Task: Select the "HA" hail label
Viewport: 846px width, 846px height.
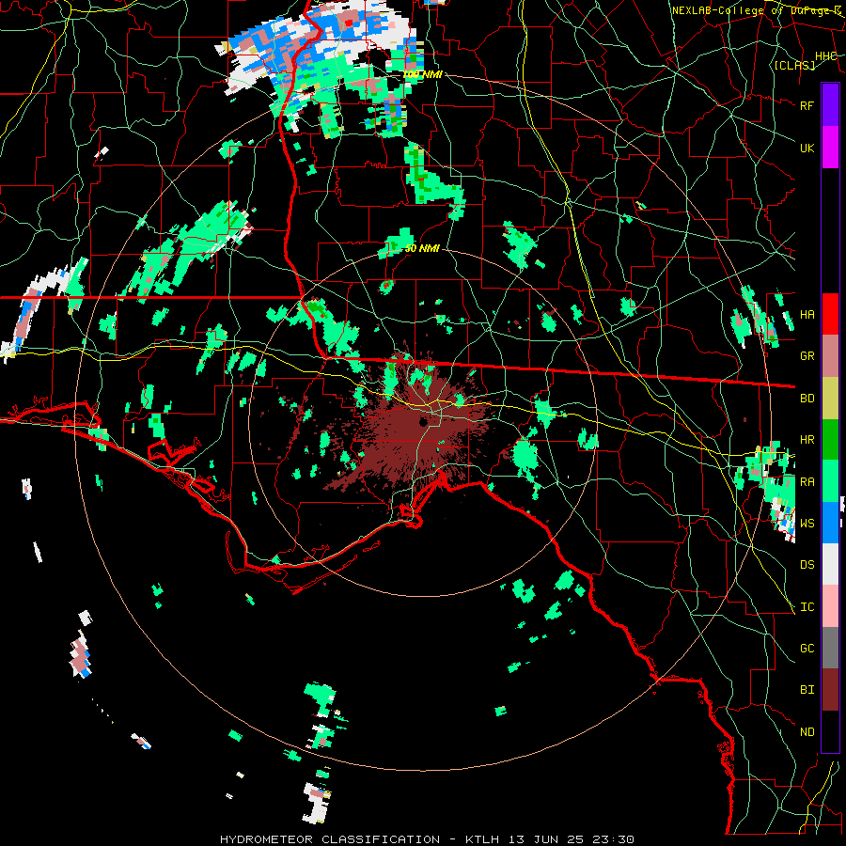Action: [x=807, y=315]
